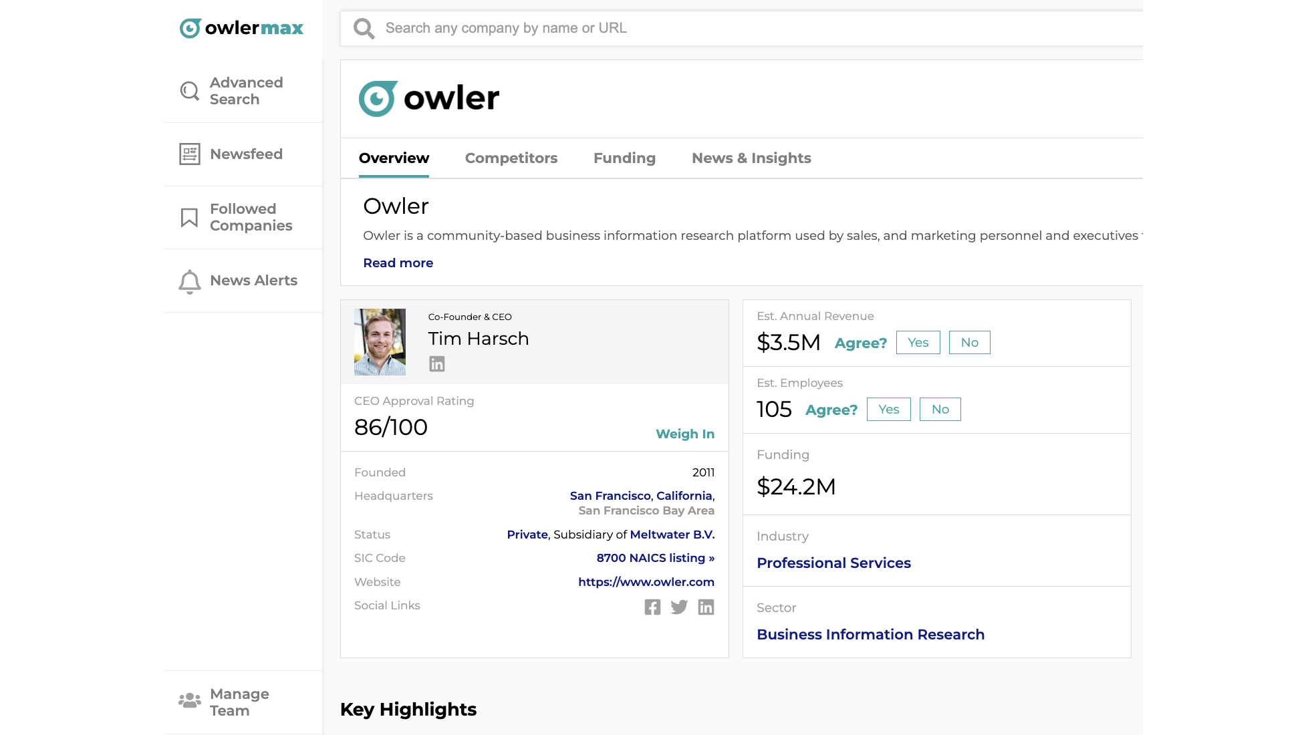This screenshot has height=735, width=1308.
Task: Click the Owler Max logo
Action: 241,28
